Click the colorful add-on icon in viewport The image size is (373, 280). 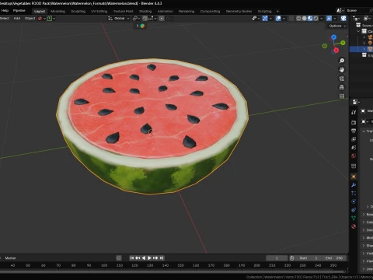pyautogui.click(x=142, y=26)
